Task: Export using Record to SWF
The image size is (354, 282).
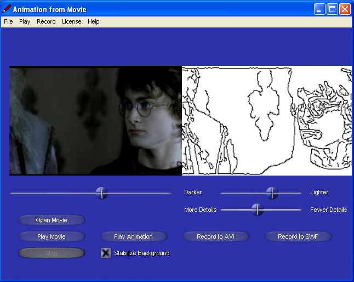Action: click(298, 236)
